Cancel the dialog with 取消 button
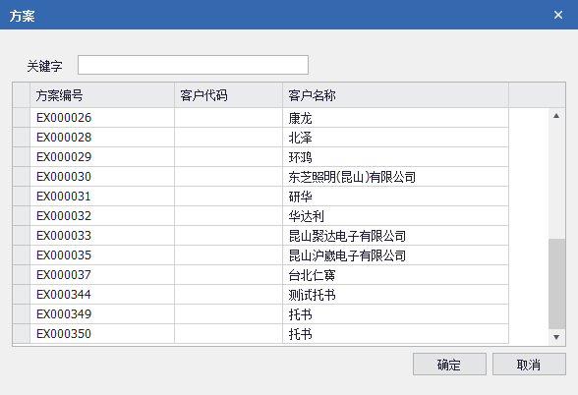The image size is (578, 395). [x=529, y=364]
